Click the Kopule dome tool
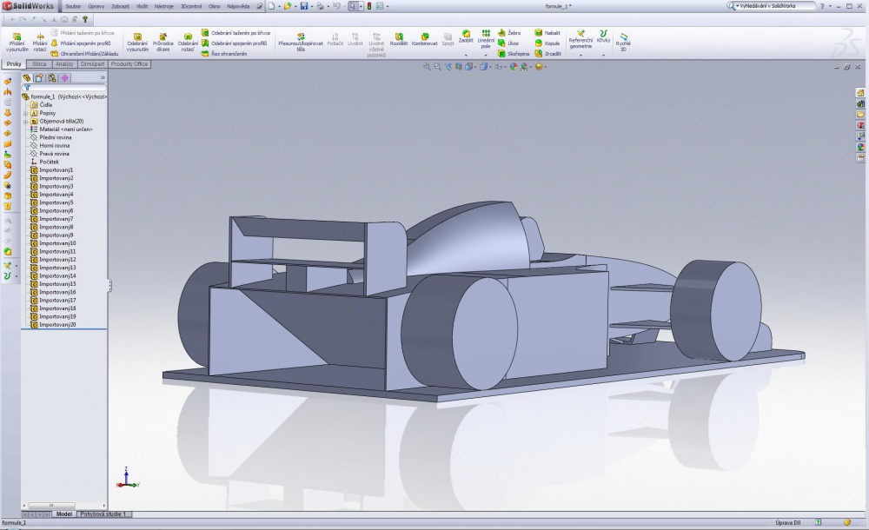869x530 pixels. (x=547, y=43)
